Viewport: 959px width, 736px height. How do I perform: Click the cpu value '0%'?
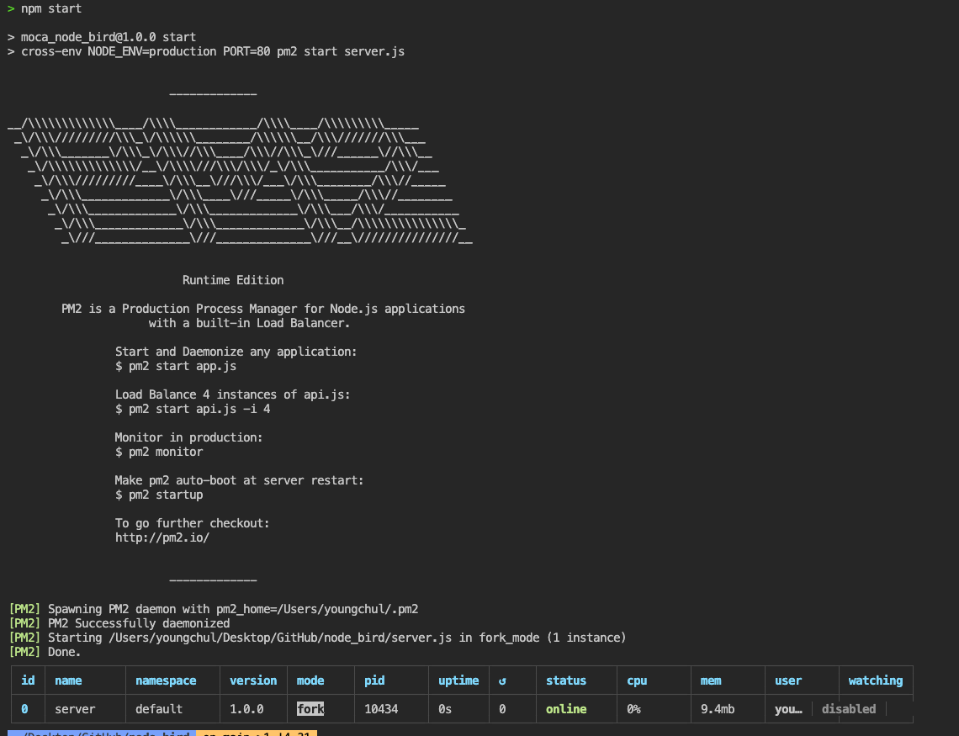(x=633, y=709)
